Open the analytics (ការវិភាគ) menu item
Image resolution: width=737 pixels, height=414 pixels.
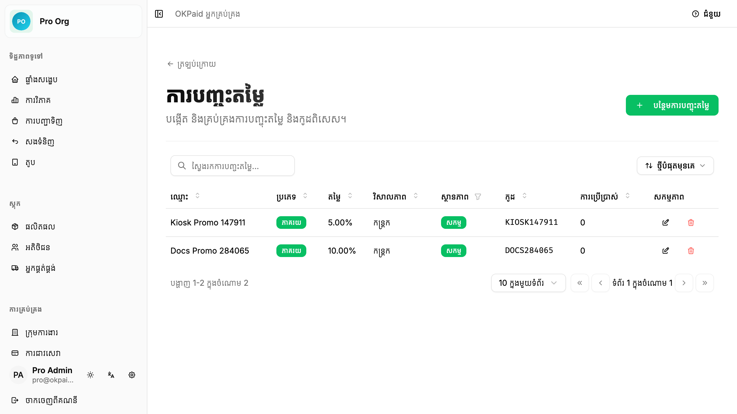(73, 100)
